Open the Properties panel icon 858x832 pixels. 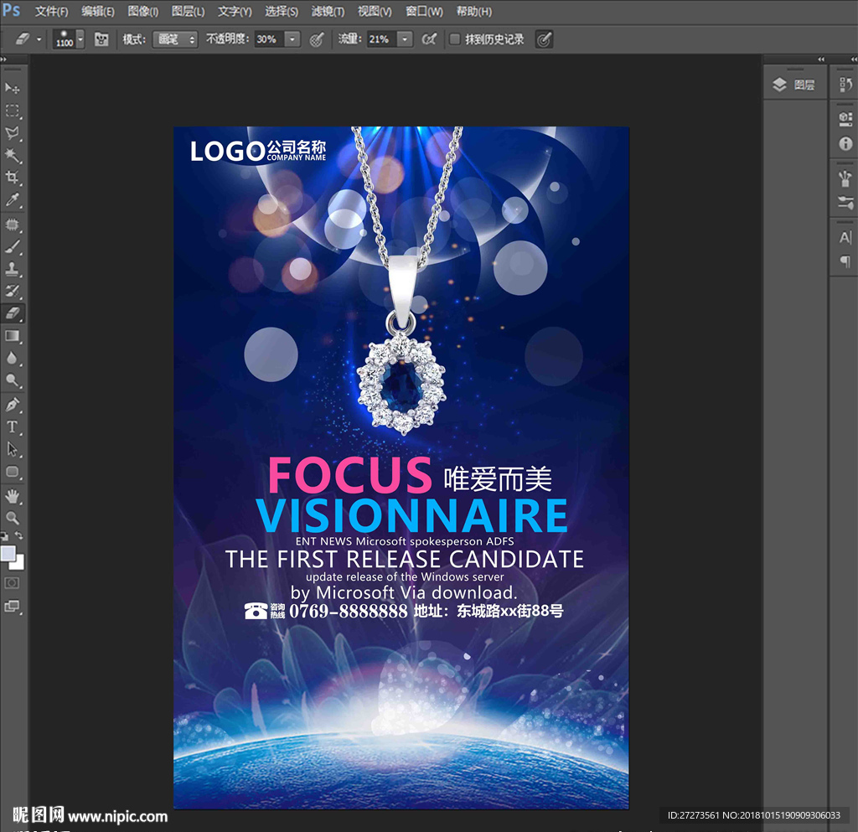[845, 119]
